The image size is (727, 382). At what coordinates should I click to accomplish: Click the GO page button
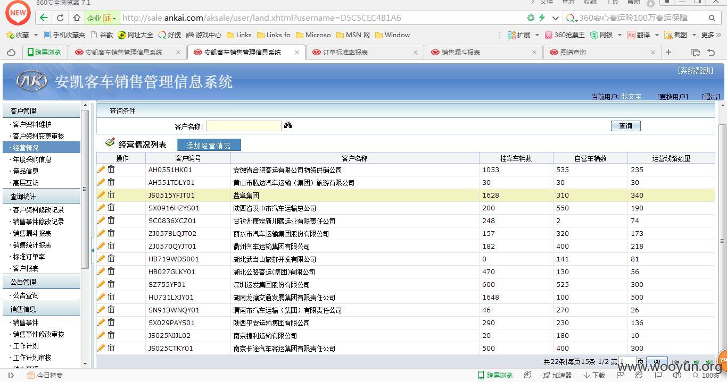pos(657,362)
